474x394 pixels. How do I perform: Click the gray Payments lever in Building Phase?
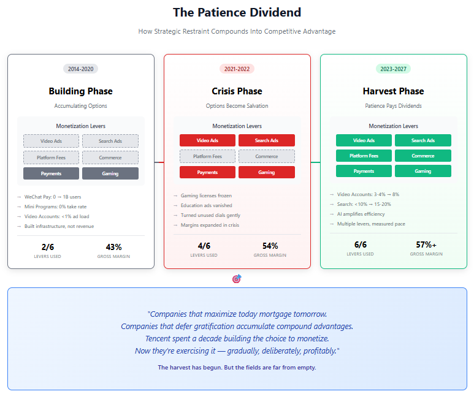(51, 173)
